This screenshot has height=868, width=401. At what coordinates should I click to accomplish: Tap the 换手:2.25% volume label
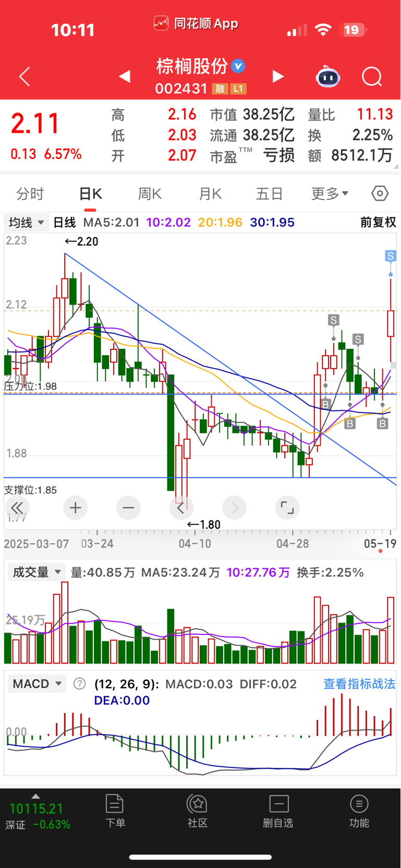tap(330, 572)
